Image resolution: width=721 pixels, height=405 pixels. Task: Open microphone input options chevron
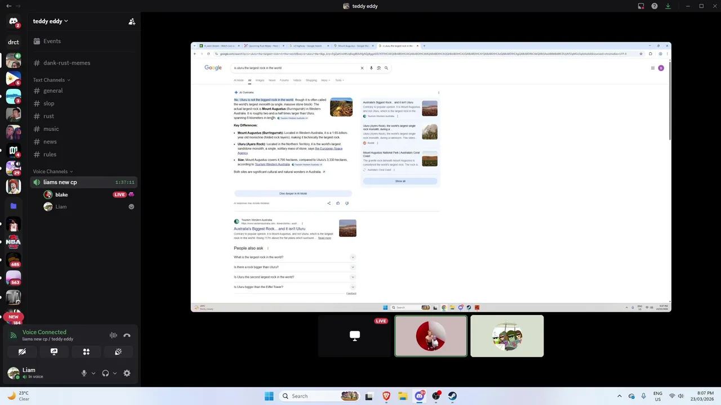pos(94,373)
